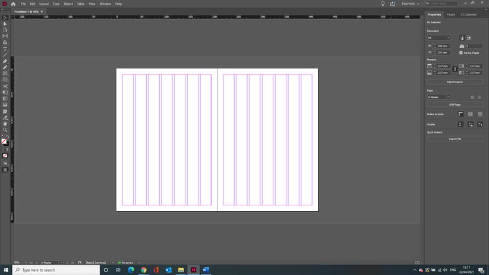This screenshot has width=489, height=275.
Task: Select the Pencil tool
Action: pyautogui.click(x=5, y=67)
